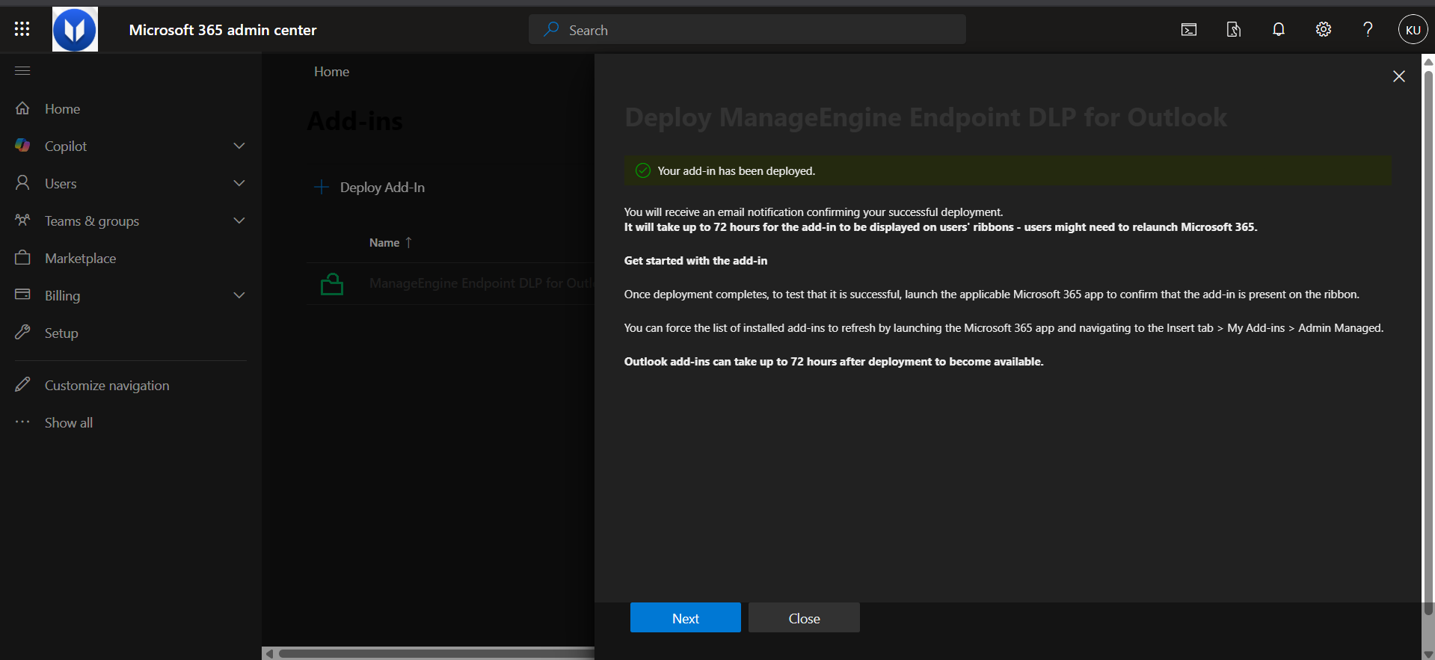Screen dimensions: 1435x660
Task: Open the notifications bell
Action: pos(1279,29)
